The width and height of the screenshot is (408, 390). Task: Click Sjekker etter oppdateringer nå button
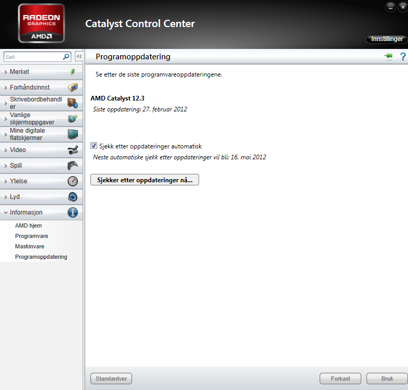144,180
